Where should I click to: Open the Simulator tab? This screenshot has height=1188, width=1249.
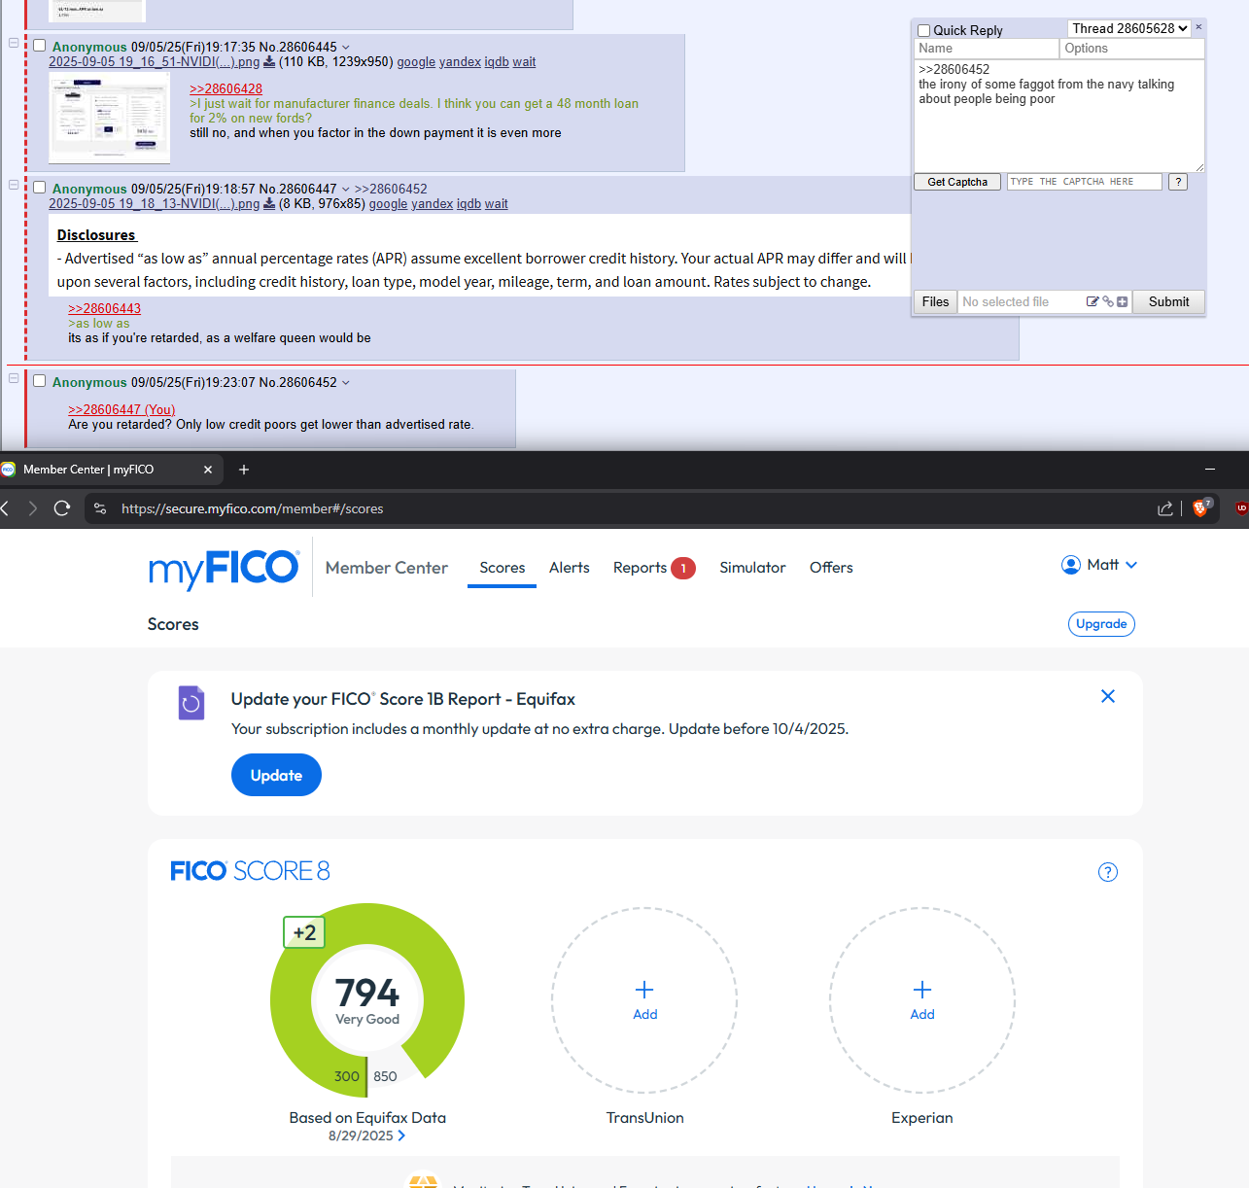pyautogui.click(x=752, y=568)
